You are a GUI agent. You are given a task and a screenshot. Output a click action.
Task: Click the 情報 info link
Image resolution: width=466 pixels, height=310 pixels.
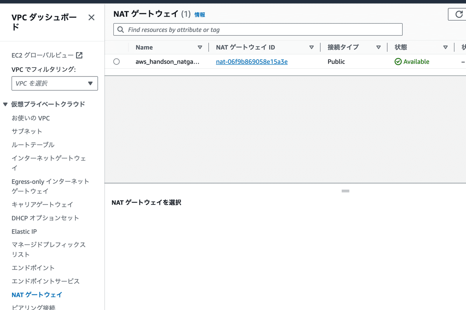tap(200, 14)
